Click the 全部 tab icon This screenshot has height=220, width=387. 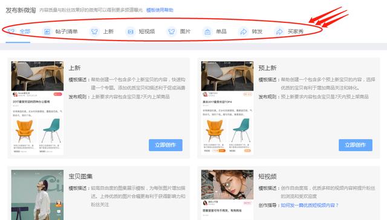pos(11,31)
